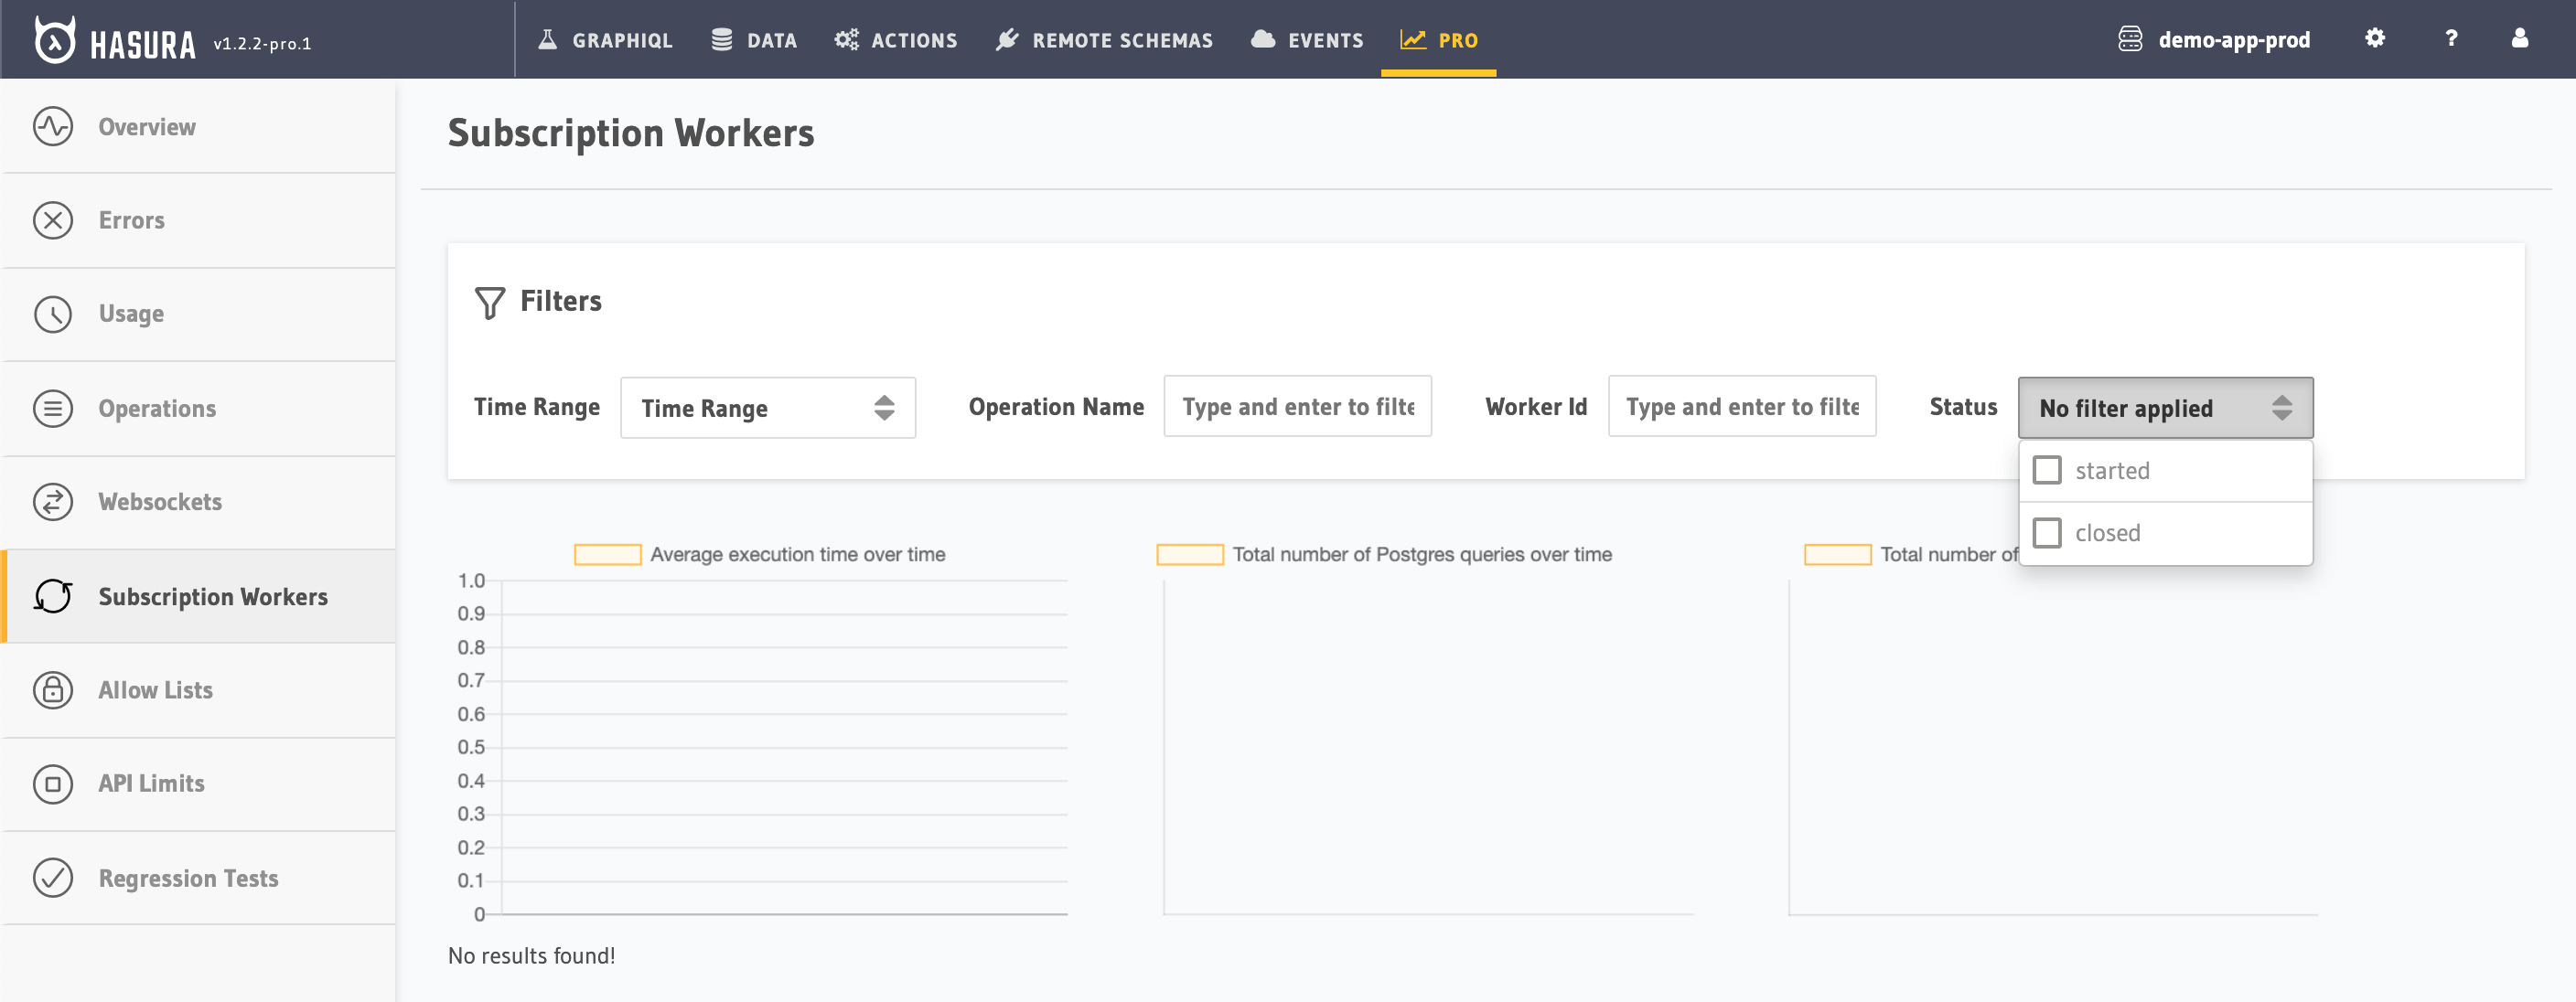Switch to the GRAPHIQL tab

[x=604, y=39]
